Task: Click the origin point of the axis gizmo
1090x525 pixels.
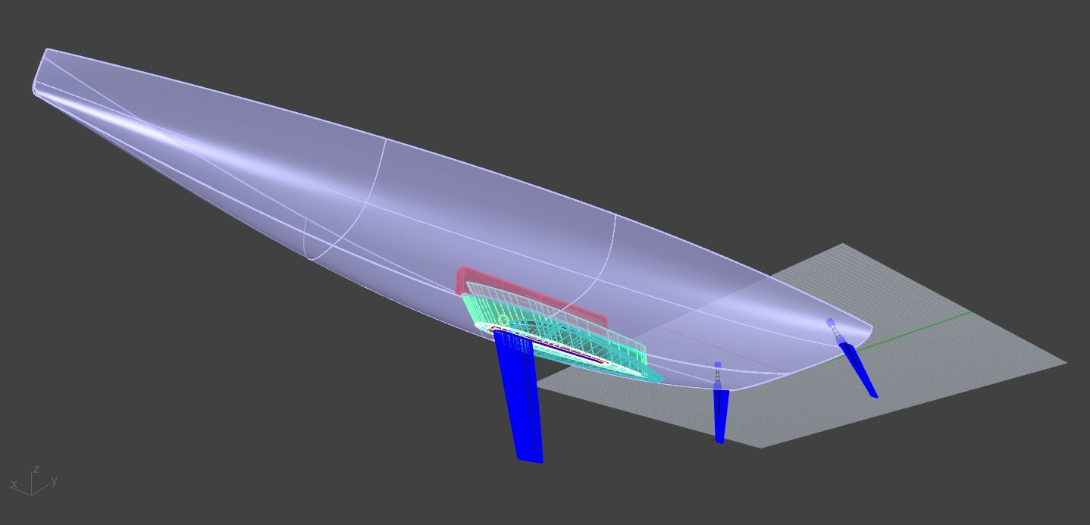Action: [x=31, y=495]
